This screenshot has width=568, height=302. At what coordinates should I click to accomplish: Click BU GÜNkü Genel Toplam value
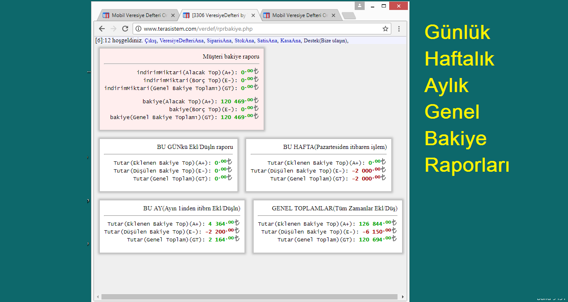[x=223, y=178]
